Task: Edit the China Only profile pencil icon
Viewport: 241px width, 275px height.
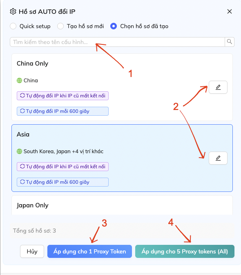Action: 218,87
